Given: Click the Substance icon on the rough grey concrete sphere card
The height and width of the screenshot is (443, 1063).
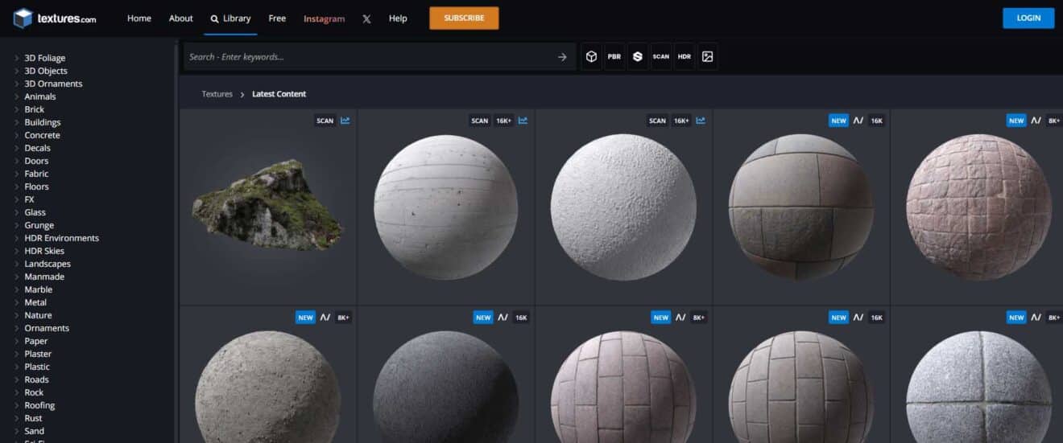Looking at the screenshot, I should click(x=325, y=318).
